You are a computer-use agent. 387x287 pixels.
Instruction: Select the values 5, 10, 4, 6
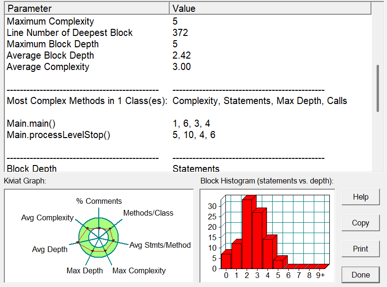[194, 135]
